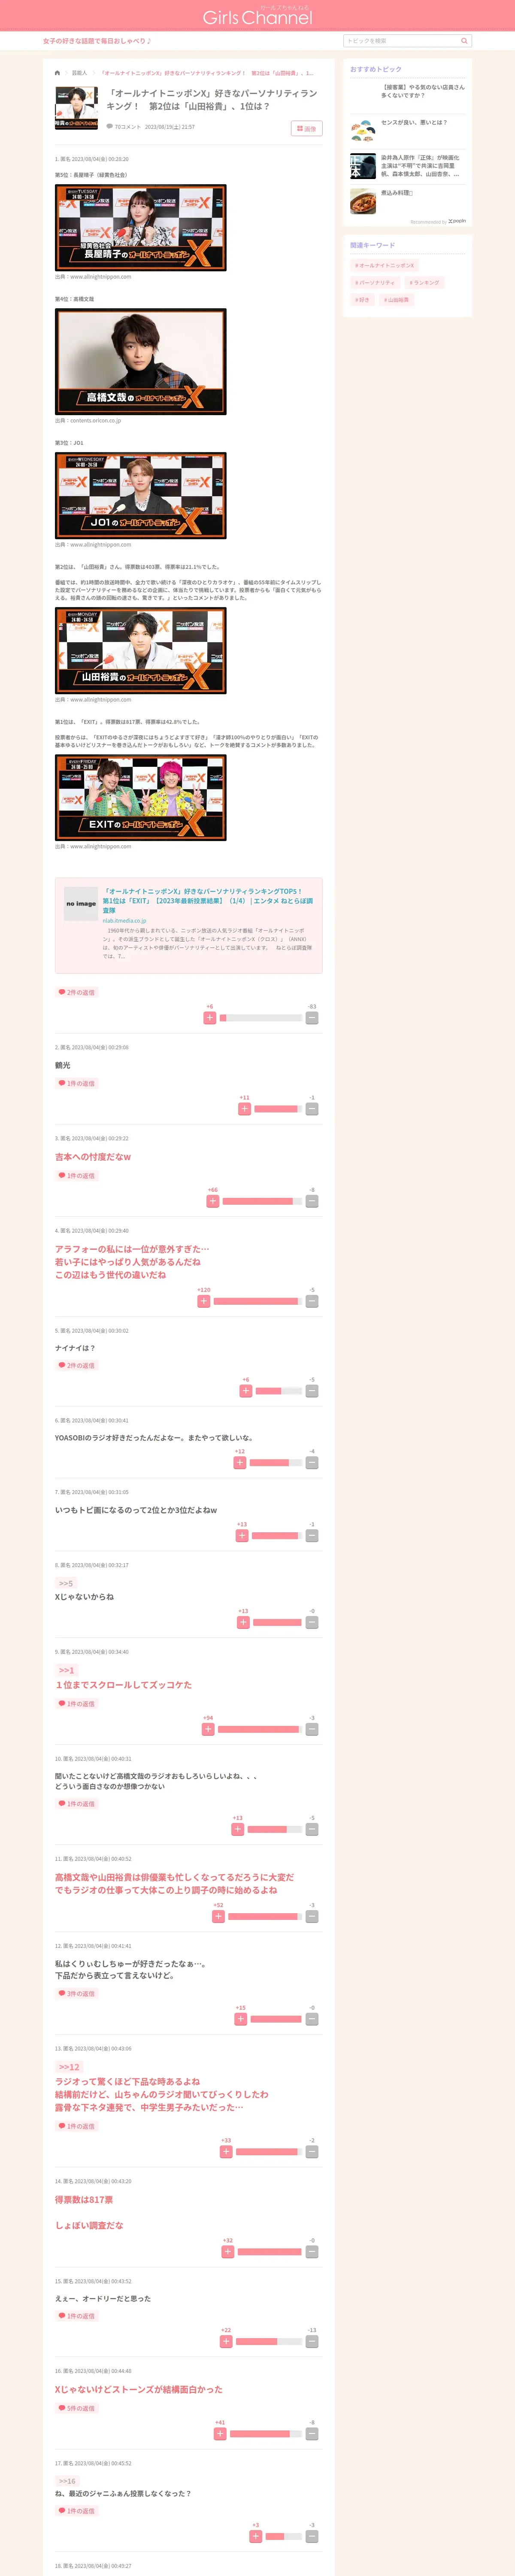Click minus vote on comment 1
This screenshot has height=2576, width=515.
pyautogui.click(x=312, y=1017)
